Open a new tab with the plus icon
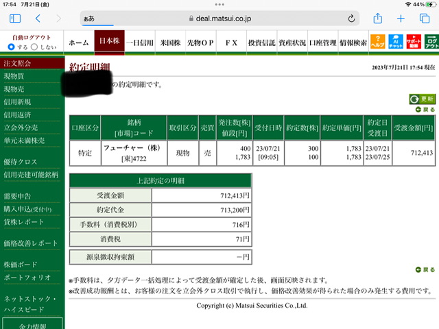The image size is (439, 329). pos(401,19)
